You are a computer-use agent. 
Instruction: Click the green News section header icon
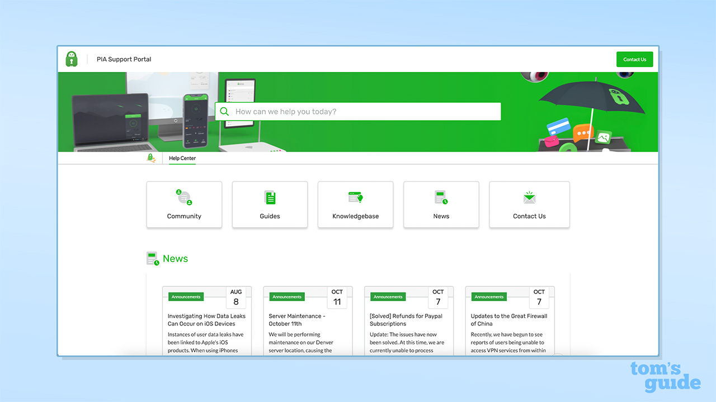153,258
